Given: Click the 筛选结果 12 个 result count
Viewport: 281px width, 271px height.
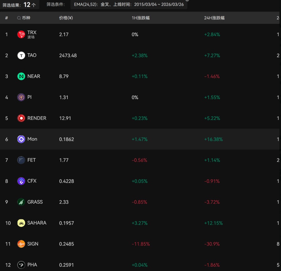Looking at the screenshot, I should point(19,5).
